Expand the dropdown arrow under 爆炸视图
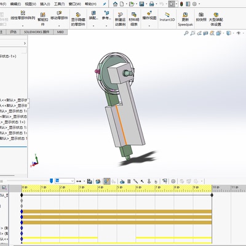 (x=149, y=26)
